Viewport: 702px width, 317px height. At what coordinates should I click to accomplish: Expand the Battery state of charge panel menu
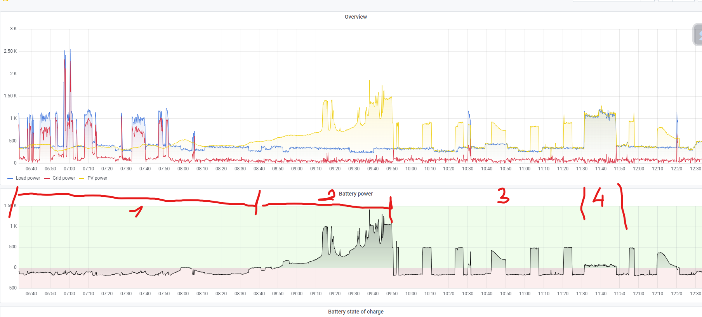pos(356,312)
